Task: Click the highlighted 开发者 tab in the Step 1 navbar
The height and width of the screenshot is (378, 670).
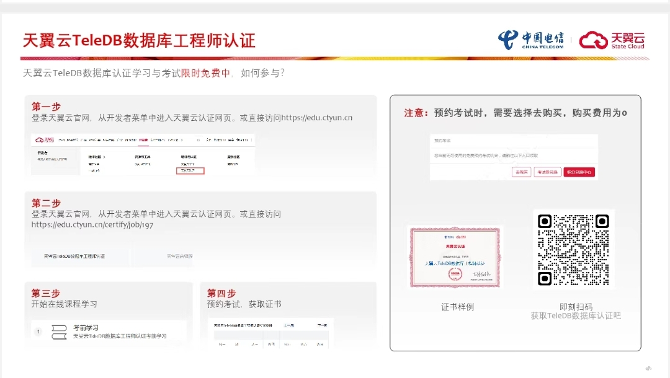Action: 143,140
